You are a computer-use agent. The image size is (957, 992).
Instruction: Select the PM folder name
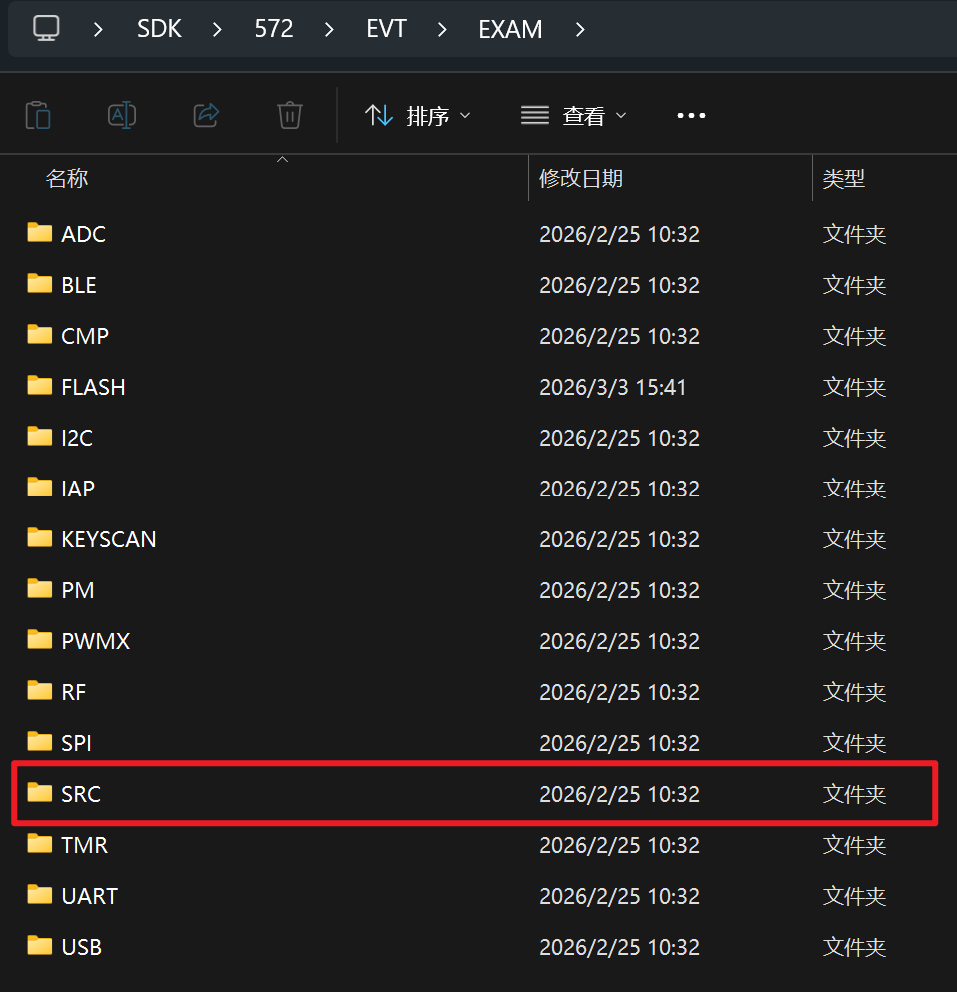click(78, 590)
